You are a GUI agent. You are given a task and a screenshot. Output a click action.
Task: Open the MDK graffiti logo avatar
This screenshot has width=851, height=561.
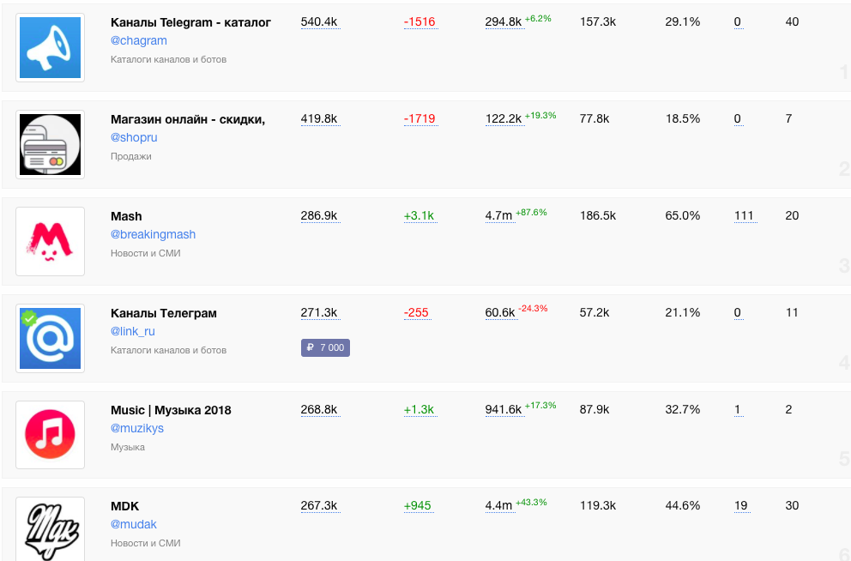click(x=50, y=528)
